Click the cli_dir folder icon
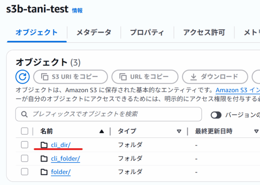This screenshot has width=260, height=185. (44, 145)
